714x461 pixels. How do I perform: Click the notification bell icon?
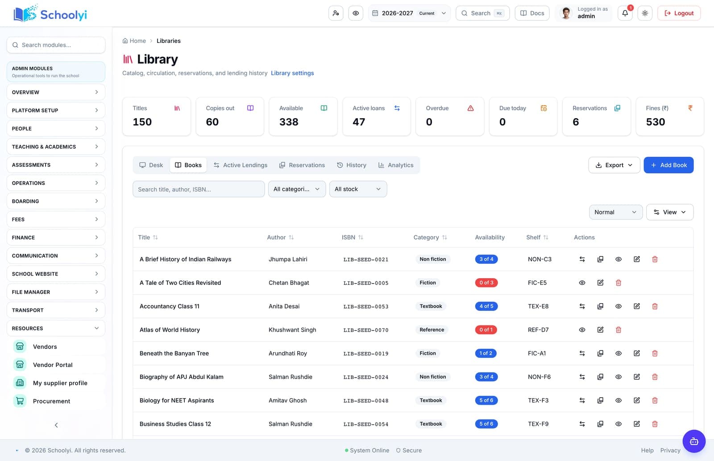(x=625, y=13)
